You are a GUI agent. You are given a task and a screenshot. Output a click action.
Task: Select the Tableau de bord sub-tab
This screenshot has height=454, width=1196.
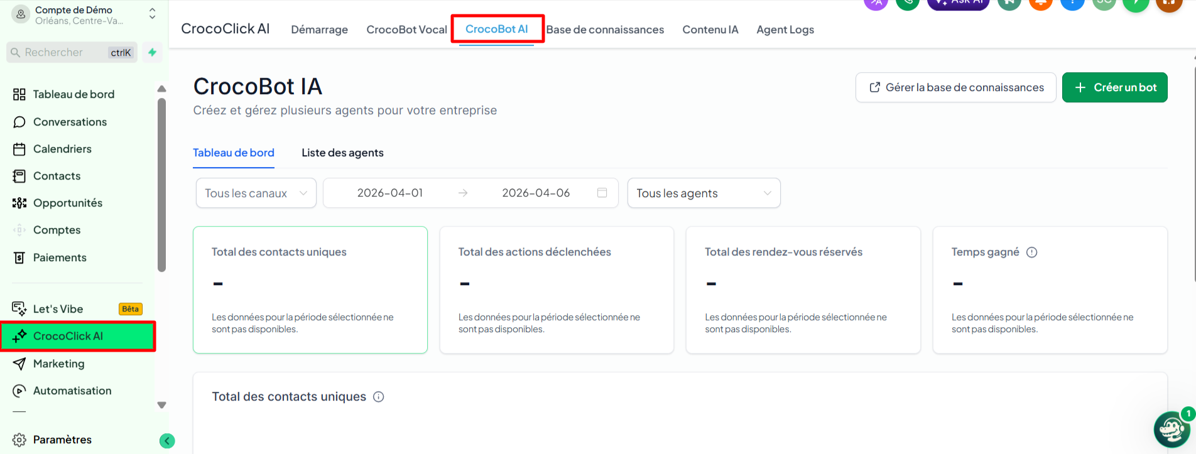pos(234,153)
